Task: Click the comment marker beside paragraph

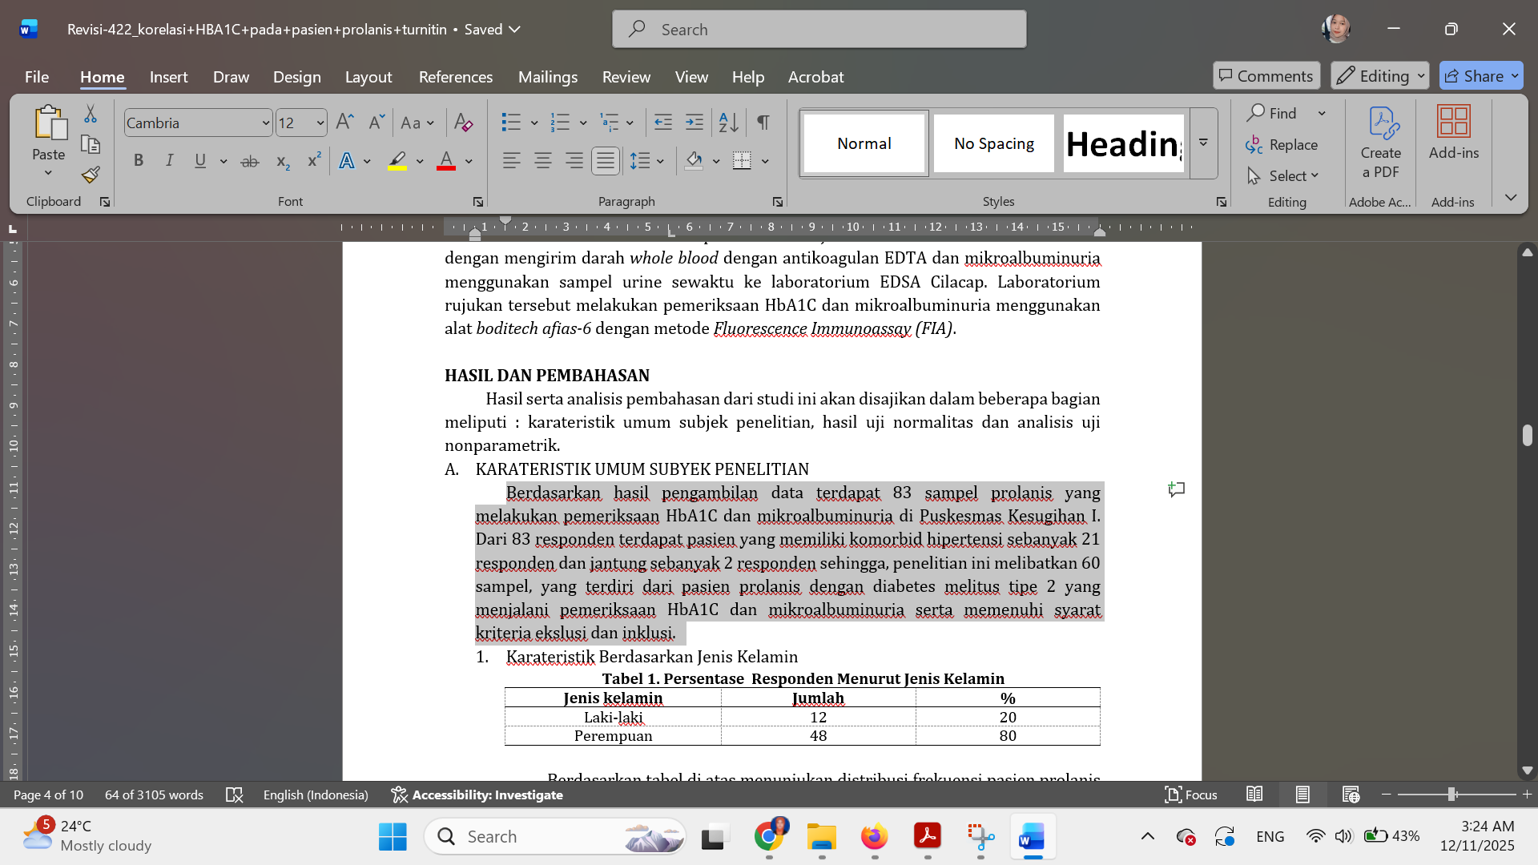Action: coord(1176,489)
